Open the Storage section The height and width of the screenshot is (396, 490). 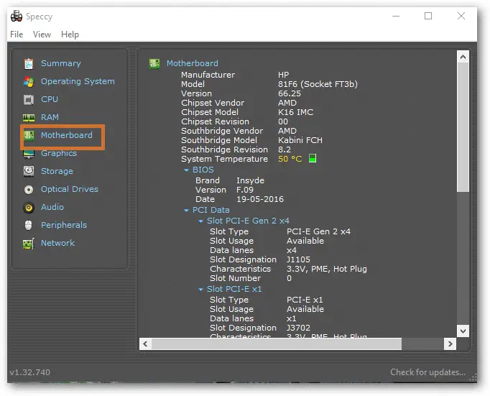[x=57, y=171]
